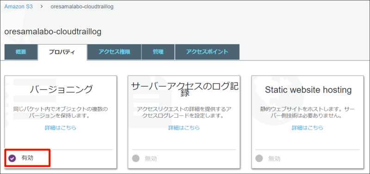Open the Amazon S3 breadcrumb link

(18, 6)
